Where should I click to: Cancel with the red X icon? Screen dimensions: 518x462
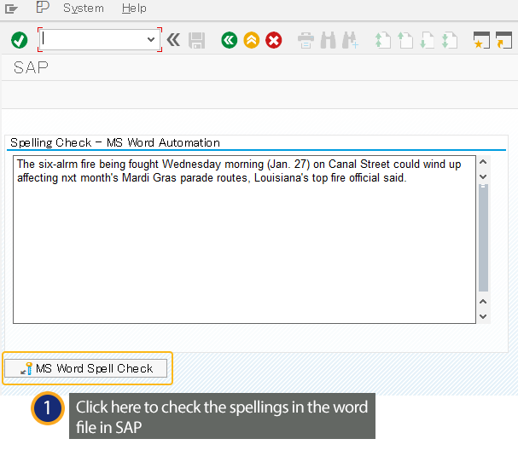coord(274,40)
